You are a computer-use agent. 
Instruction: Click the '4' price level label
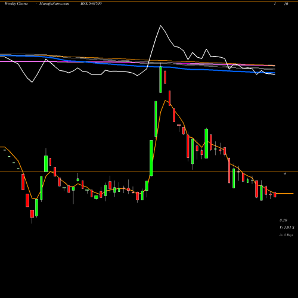pyautogui.click(x=285, y=173)
